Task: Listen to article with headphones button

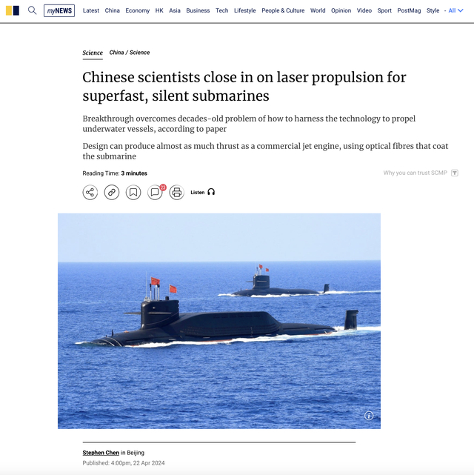Action: pyautogui.click(x=203, y=192)
